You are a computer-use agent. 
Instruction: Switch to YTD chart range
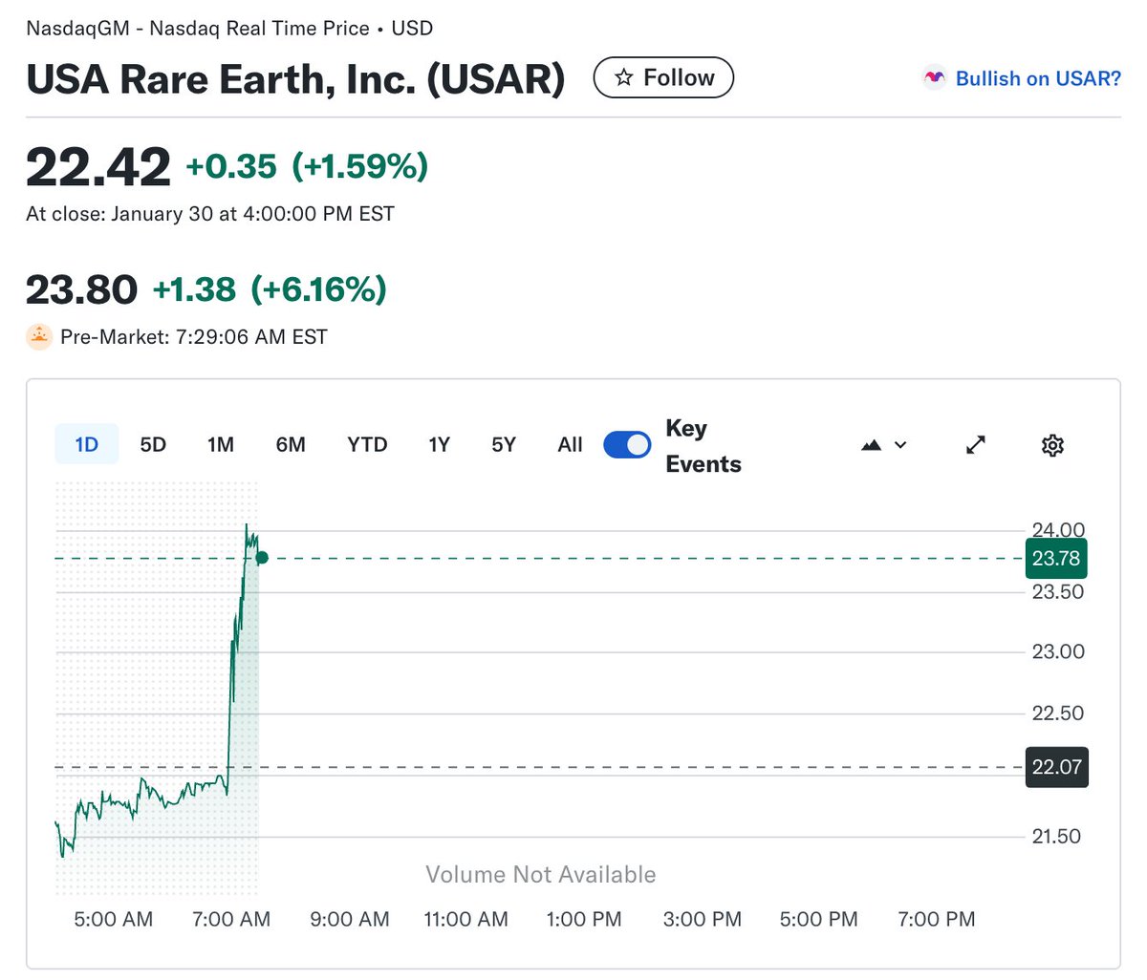point(367,445)
